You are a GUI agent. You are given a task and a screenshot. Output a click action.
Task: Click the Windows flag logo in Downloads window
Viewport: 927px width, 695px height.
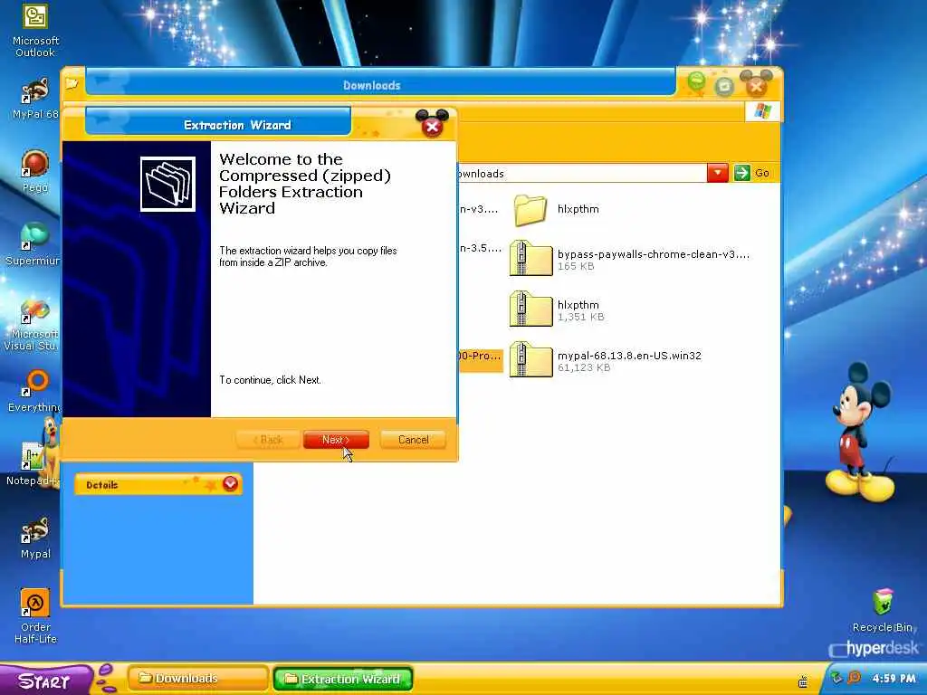click(762, 111)
